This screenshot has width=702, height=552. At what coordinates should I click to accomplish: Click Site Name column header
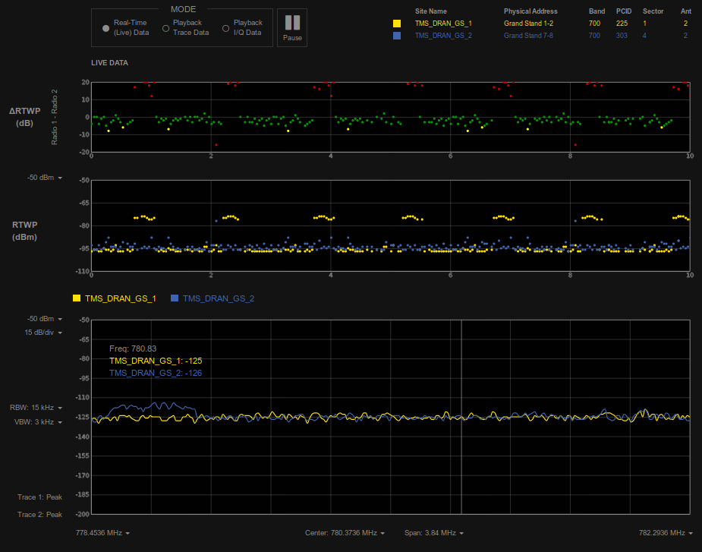point(431,11)
